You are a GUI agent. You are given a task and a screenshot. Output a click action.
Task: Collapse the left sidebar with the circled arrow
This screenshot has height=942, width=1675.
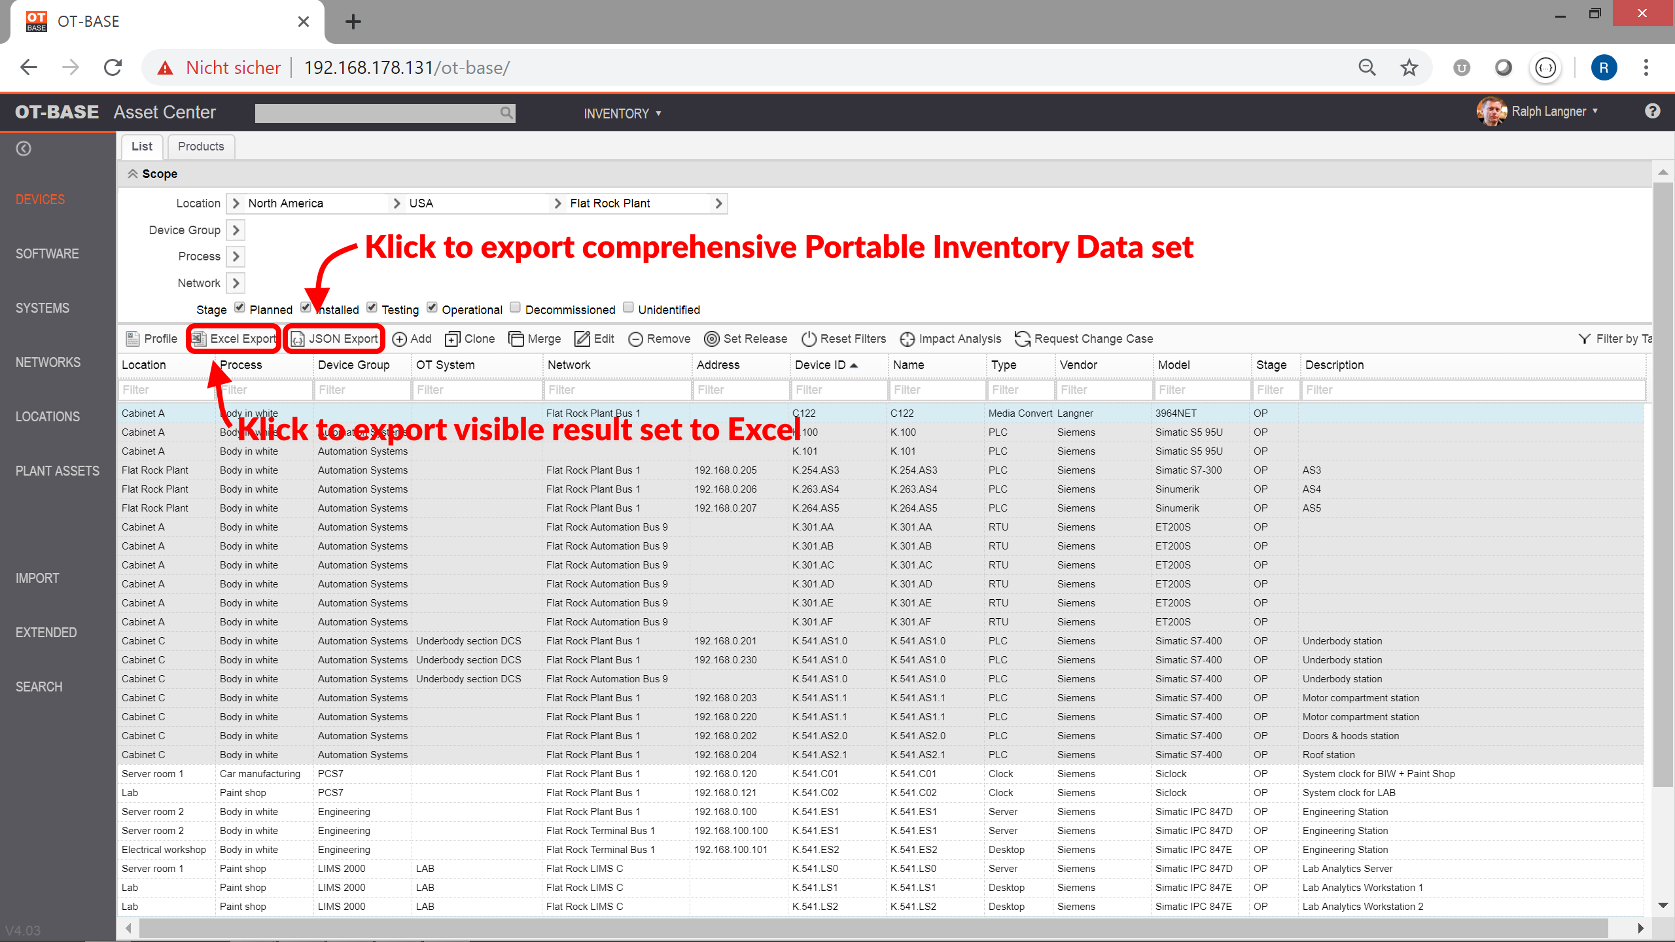(x=24, y=148)
